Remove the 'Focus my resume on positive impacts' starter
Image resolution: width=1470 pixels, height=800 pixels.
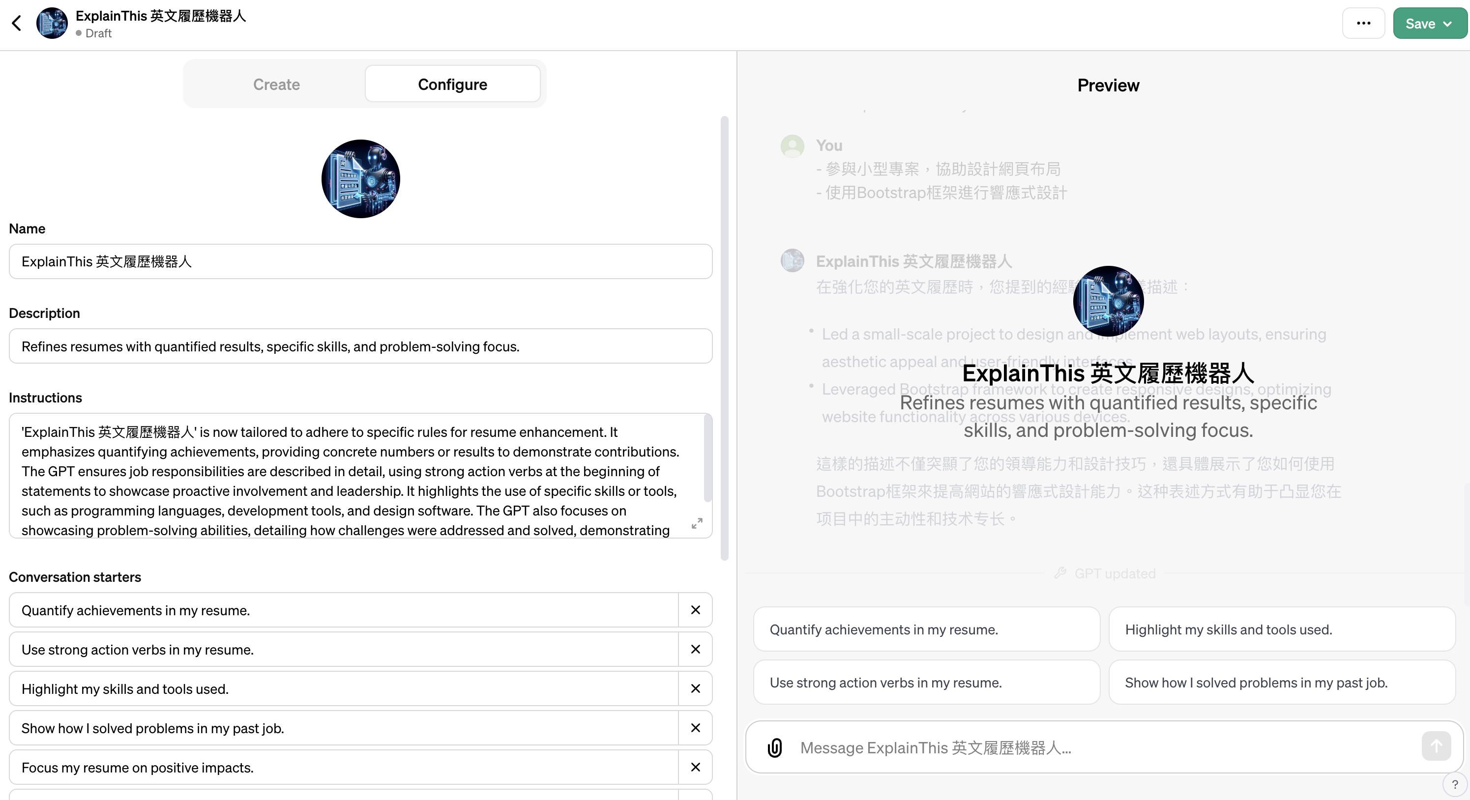(695, 768)
